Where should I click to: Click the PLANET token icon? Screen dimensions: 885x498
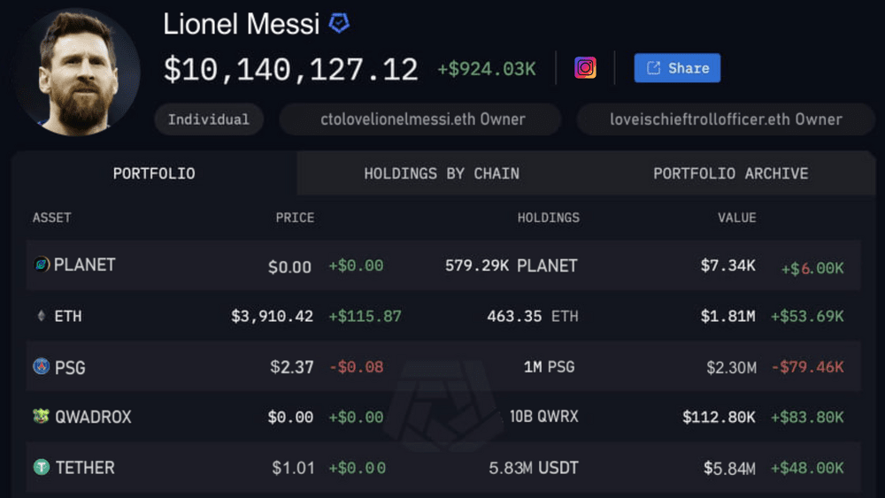(x=42, y=264)
